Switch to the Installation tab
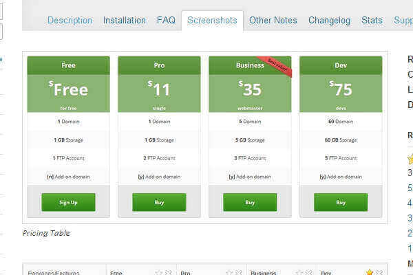The image size is (413, 275). click(125, 21)
